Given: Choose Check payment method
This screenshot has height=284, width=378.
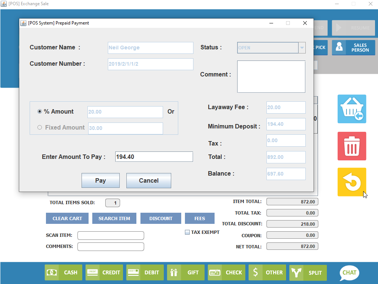Looking at the screenshot, I should point(226,272).
